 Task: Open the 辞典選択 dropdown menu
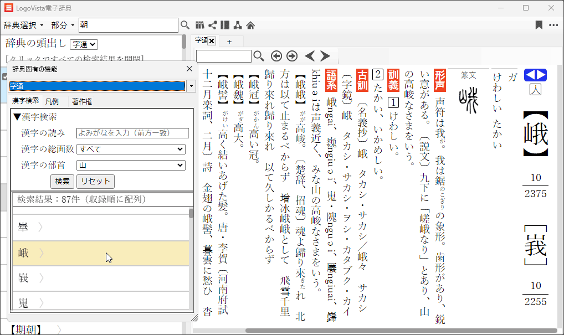24,25
